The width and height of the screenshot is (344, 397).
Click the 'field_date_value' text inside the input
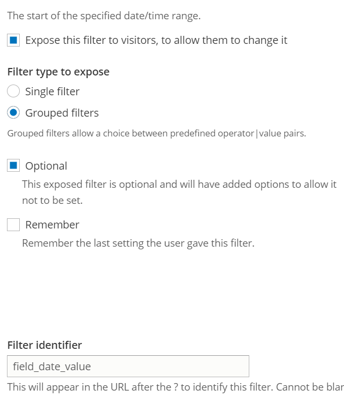pos(51,367)
